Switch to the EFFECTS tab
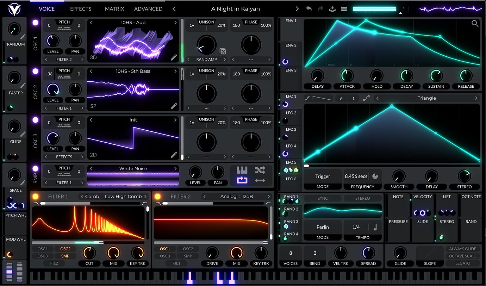486x286 pixels. coord(81,9)
